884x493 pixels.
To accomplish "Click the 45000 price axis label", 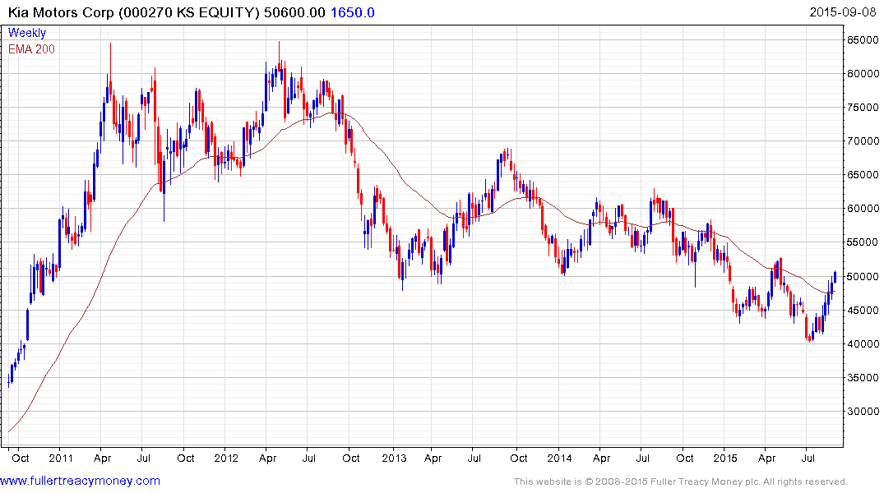I will tap(863, 311).
